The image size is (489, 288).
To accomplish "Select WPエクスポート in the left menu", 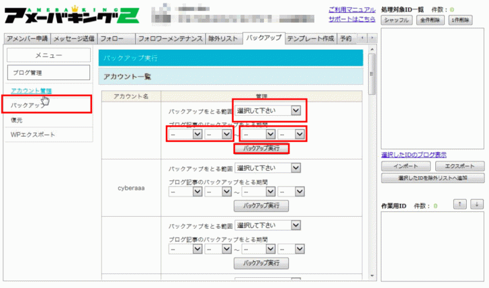I will (x=33, y=135).
